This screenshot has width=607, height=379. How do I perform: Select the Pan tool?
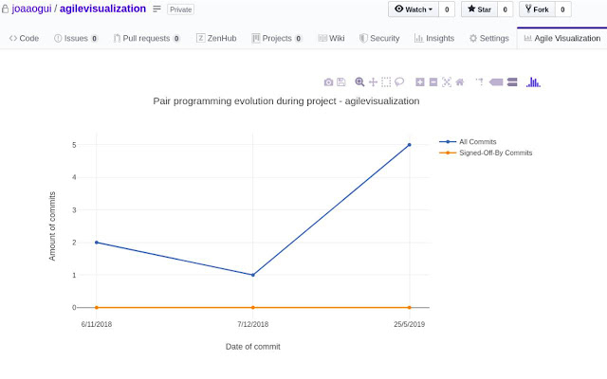tap(373, 82)
